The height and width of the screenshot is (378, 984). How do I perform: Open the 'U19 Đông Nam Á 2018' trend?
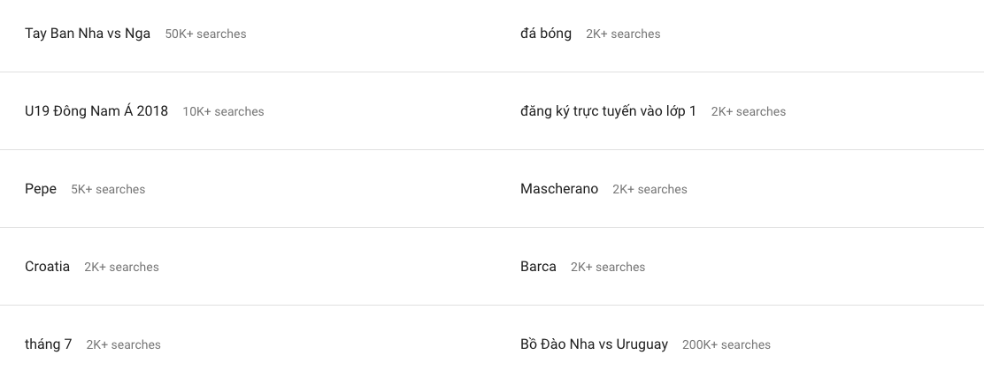coord(96,111)
